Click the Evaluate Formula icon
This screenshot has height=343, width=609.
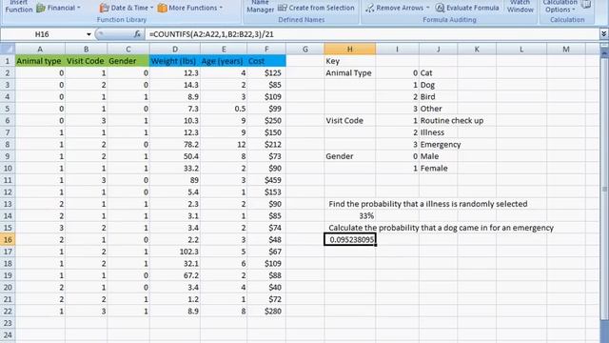pos(440,8)
